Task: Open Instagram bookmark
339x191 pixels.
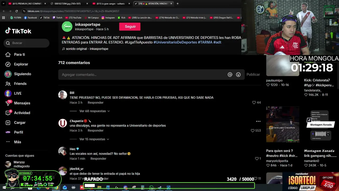Action: [x=108, y=18]
